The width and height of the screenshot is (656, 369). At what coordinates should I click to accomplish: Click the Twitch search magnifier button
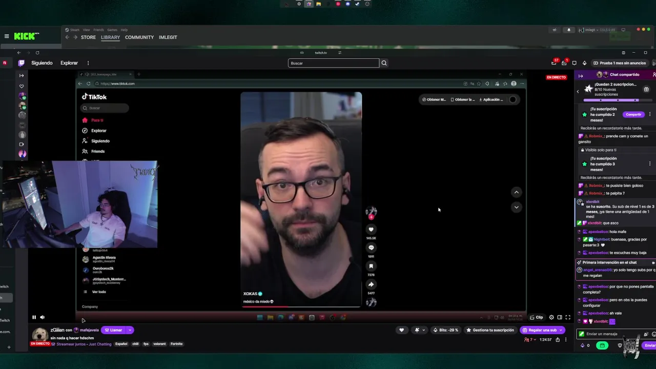coord(384,63)
